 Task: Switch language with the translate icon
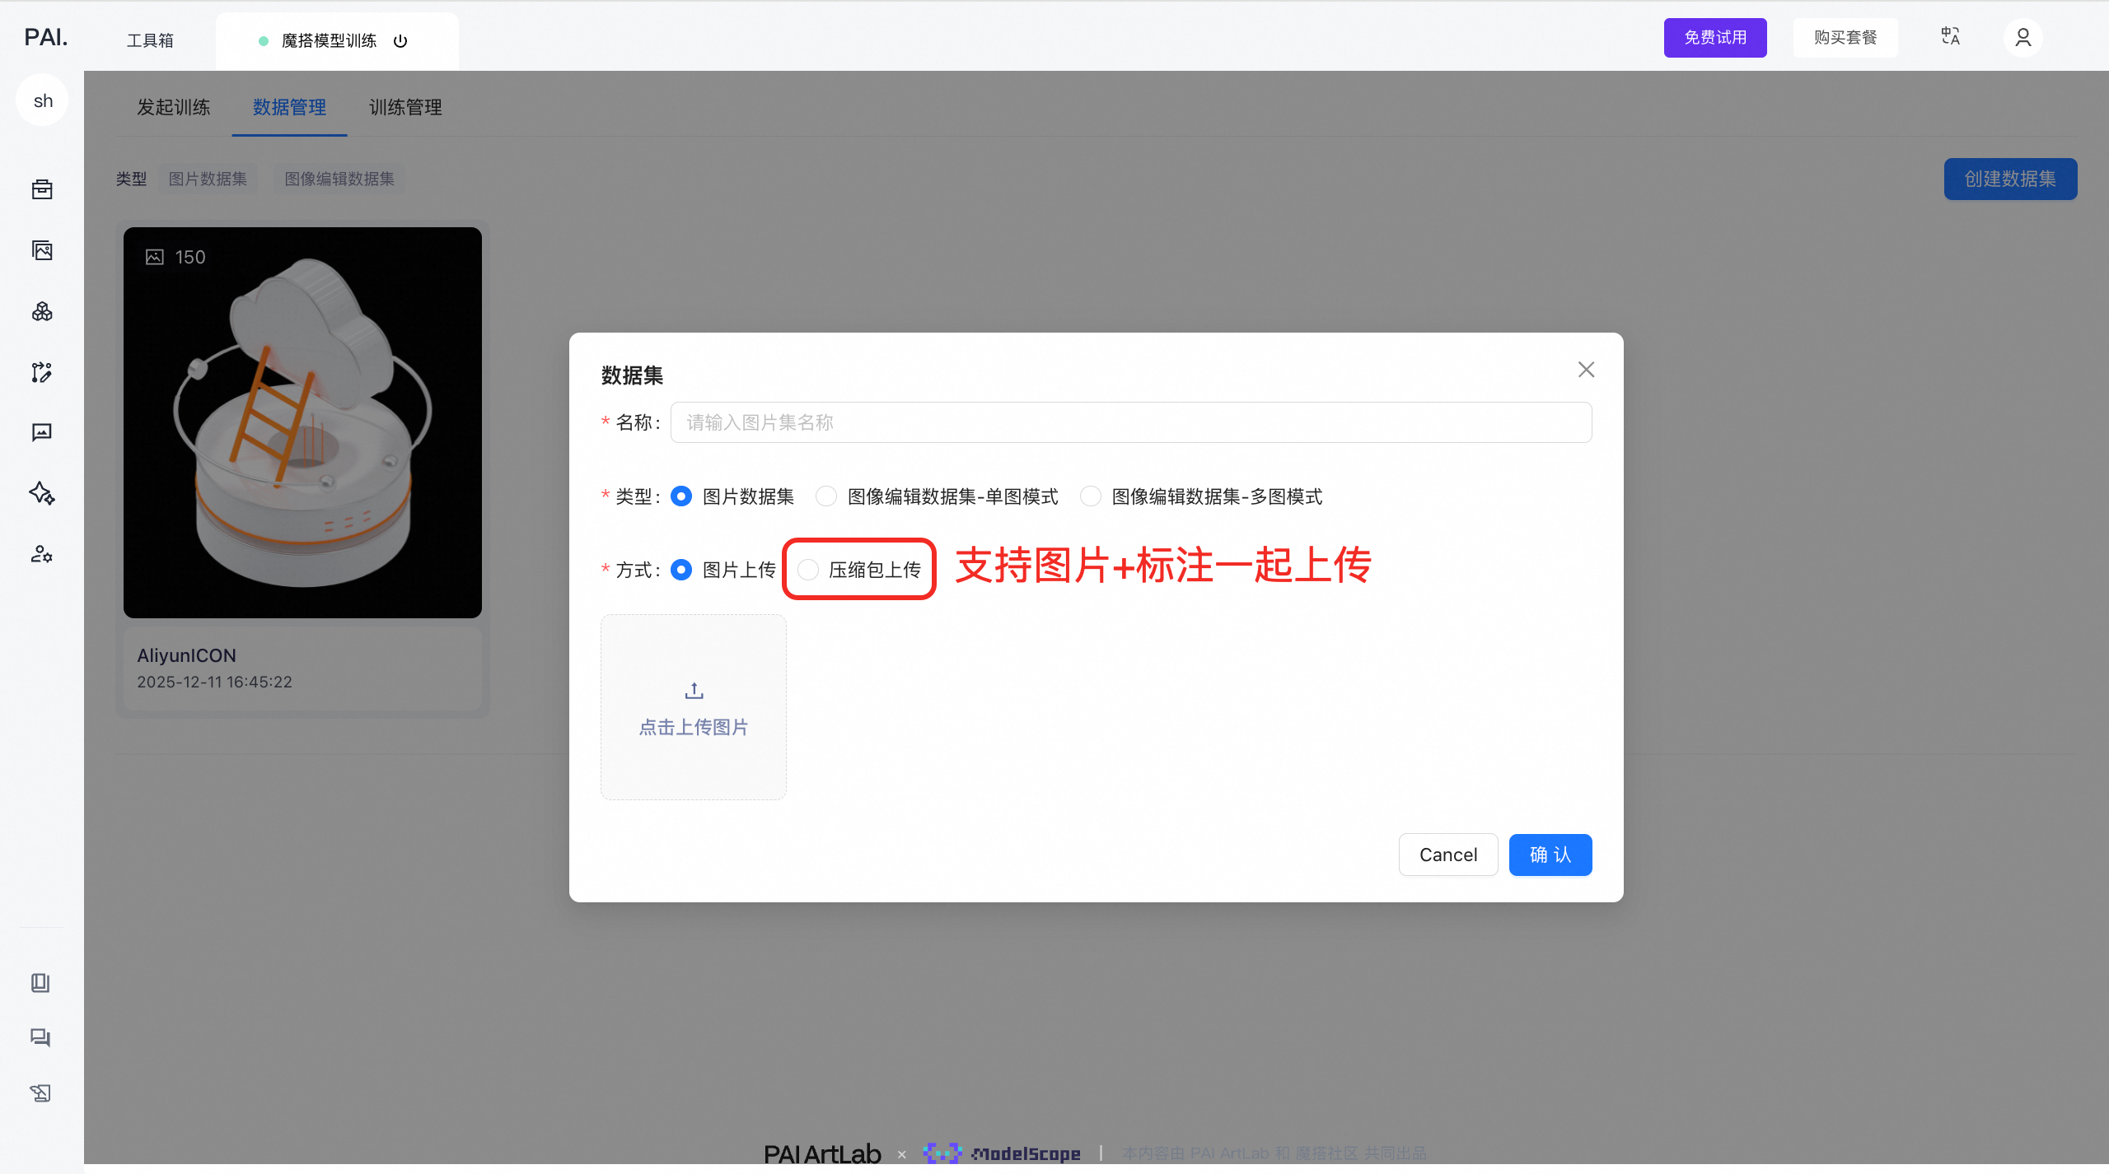[x=1950, y=37]
